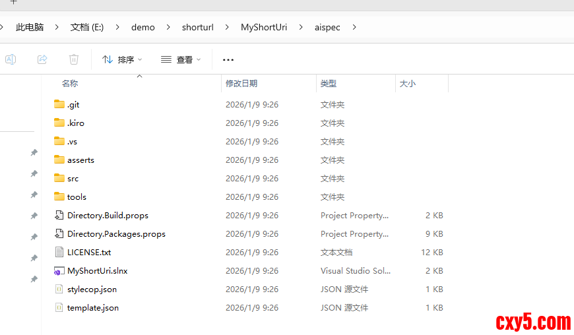Click the Directory.Build.props file icon
574x335 pixels.
(59, 215)
